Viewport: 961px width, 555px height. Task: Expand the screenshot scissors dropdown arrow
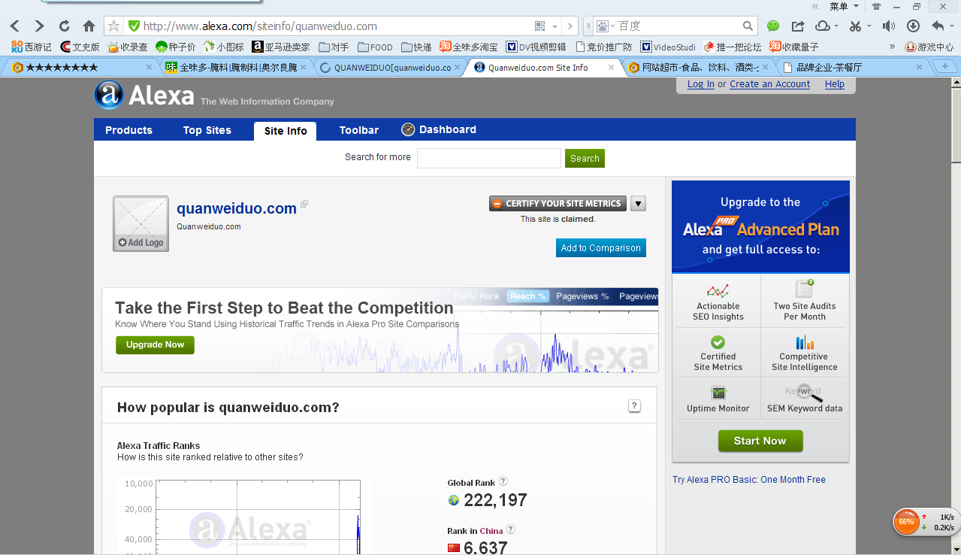pos(869,26)
